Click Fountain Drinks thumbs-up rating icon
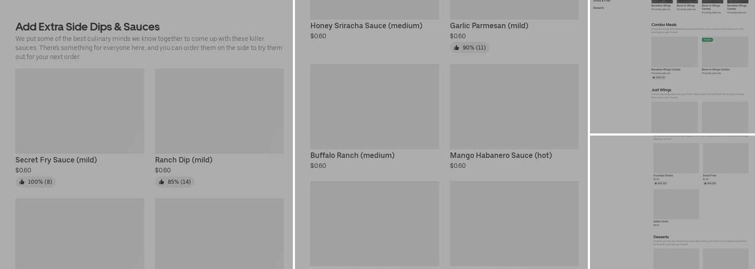 [x=656, y=183]
